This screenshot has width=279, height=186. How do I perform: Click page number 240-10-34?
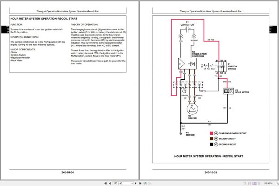[67, 172]
